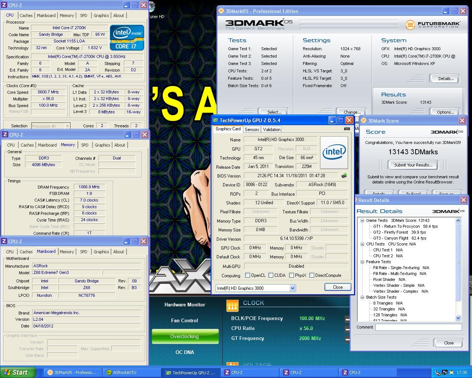Open SPD tab in the top CPU-Z window

pos(84,16)
